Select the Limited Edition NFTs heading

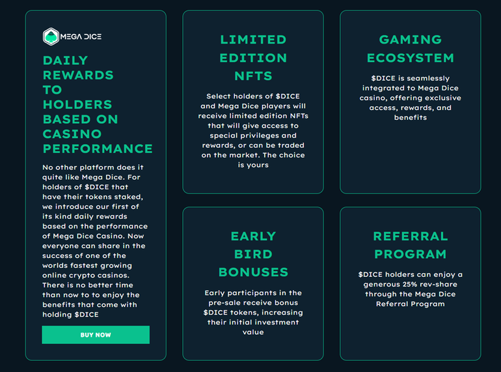(253, 57)
